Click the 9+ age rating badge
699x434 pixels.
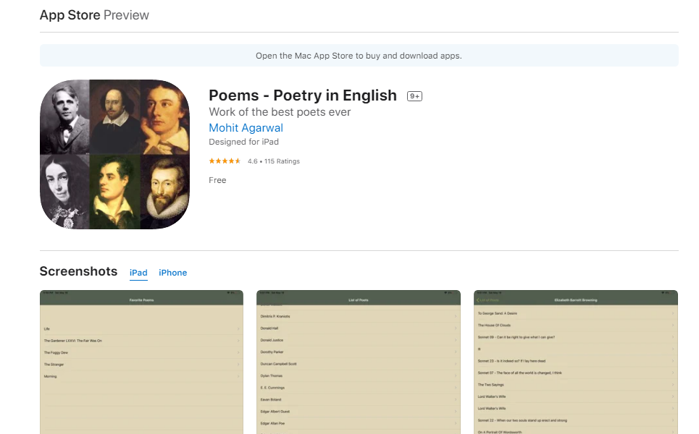coord(414,96)
